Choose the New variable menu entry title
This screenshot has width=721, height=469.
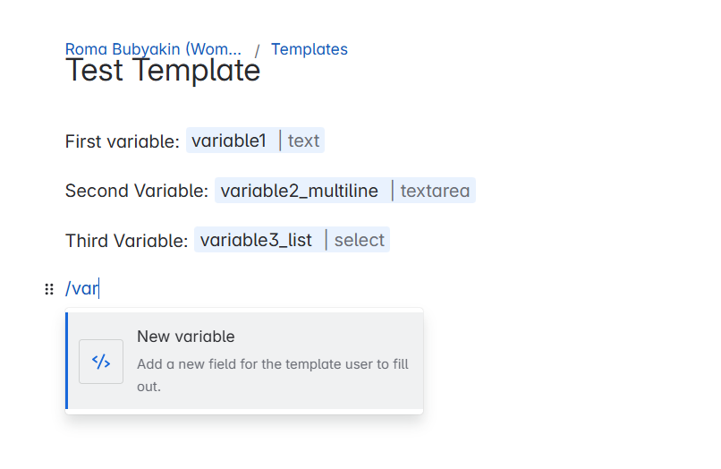click(x=186, y=337)
